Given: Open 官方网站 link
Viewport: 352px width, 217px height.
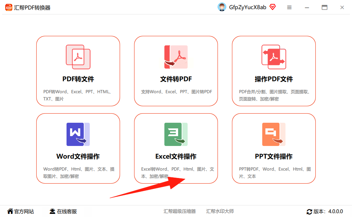Looking at the screenshot, I should coord(21,211).
